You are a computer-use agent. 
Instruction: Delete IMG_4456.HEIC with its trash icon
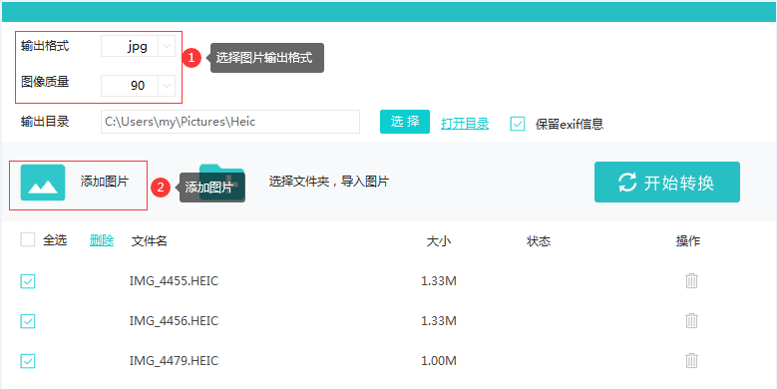692,320
